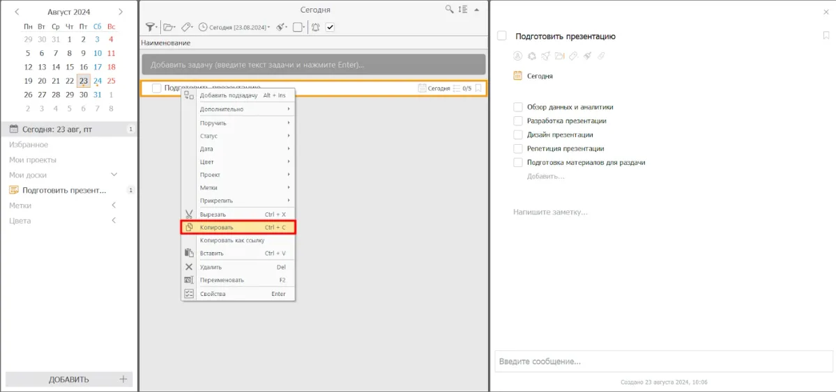Choose "Переименовать" from the context menu

coord(222,280)
